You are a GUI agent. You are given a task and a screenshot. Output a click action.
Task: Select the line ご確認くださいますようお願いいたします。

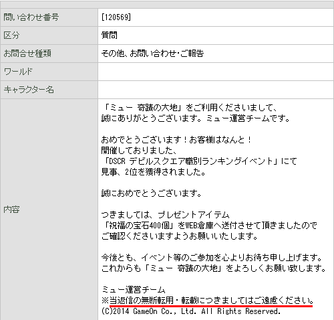(180, 236)
